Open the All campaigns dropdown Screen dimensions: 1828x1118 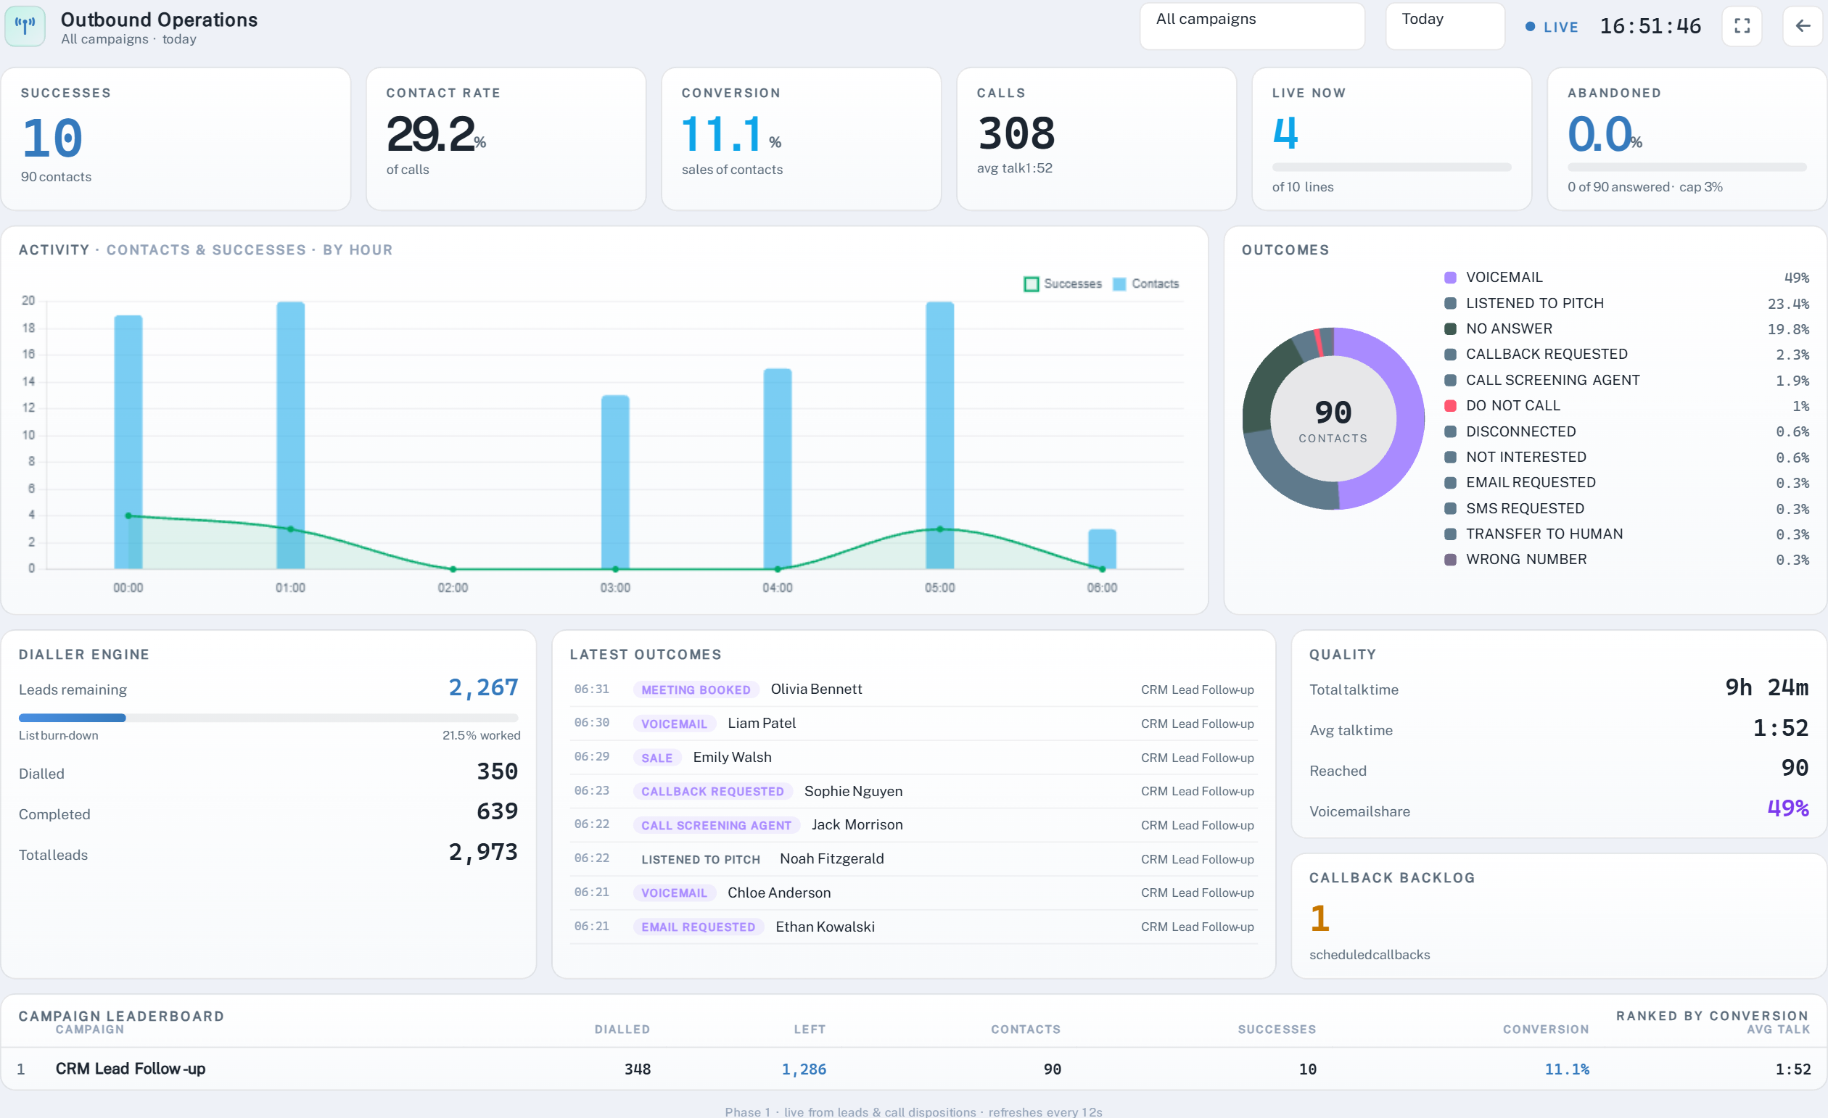pyautogui.click(x=1251, y=26)
